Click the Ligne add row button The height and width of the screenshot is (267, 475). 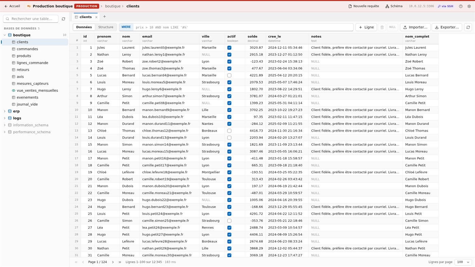(366, 27)
